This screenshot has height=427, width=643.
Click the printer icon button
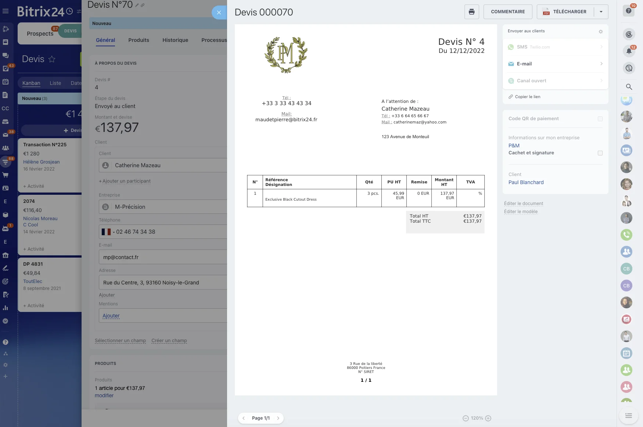pos(471,12)
